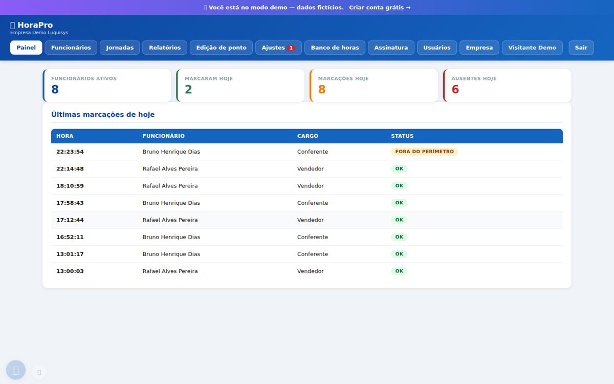Click the 18:10:59 time cell

70,186
